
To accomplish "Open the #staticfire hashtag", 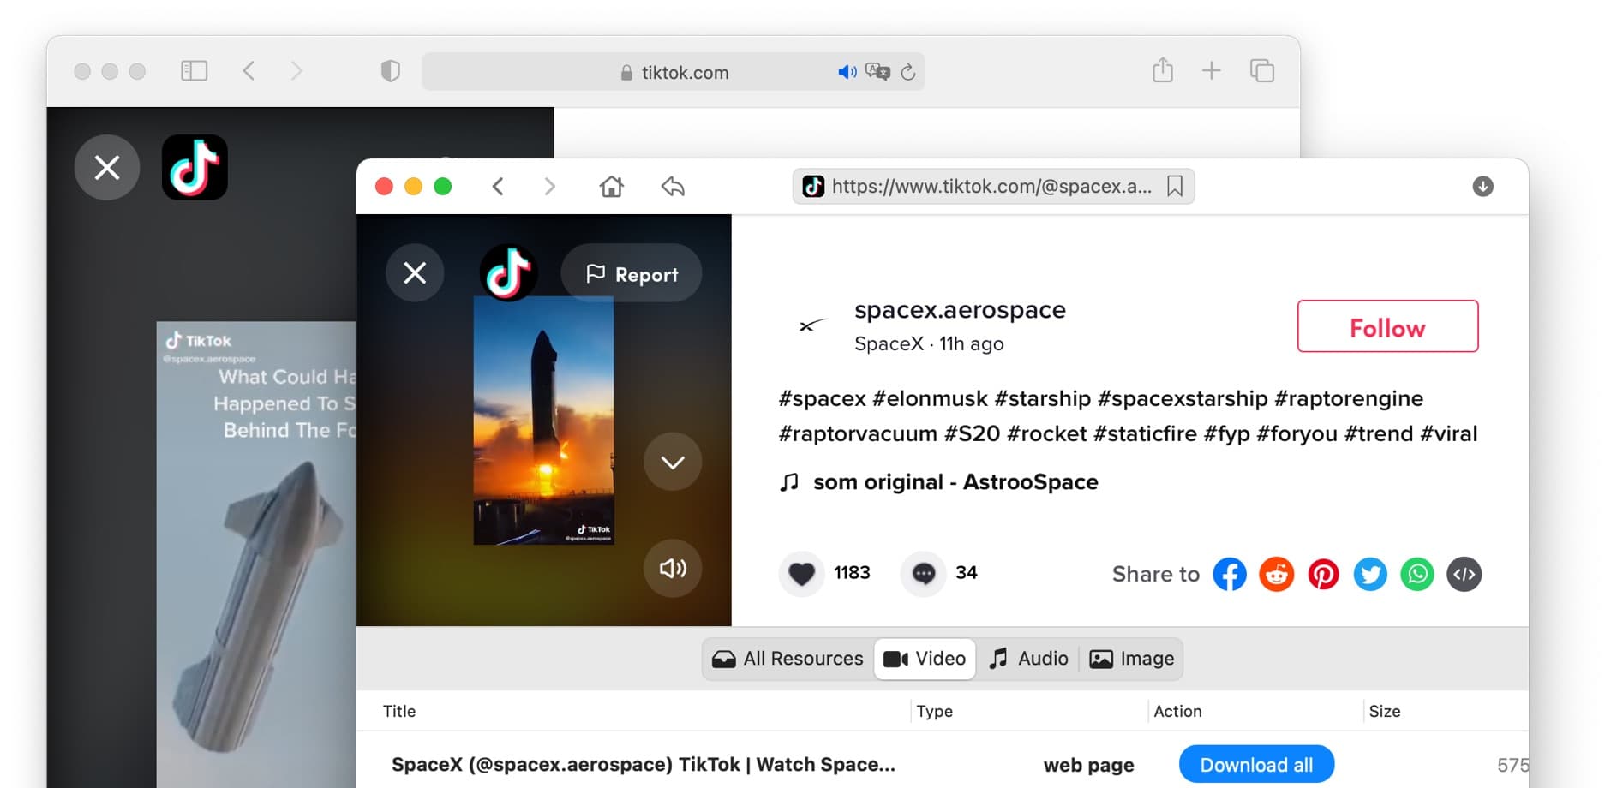I will (x=1145, y=433).
